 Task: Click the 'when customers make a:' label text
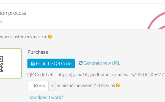[x=23, y=37]
